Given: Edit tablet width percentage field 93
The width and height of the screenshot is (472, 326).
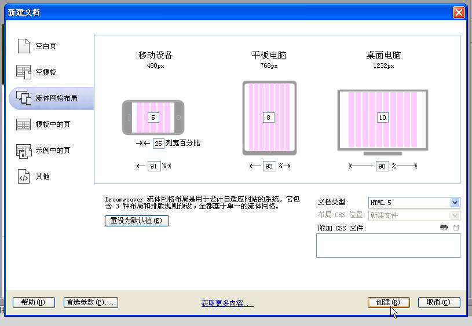Looking at the screenshot, I should pos(269,166).
